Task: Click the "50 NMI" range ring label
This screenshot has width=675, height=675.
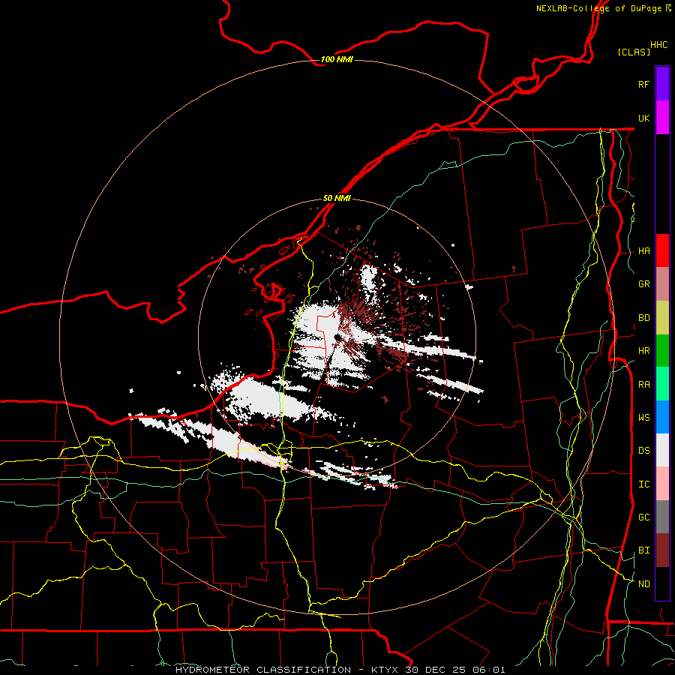Action: coord(337,199)
